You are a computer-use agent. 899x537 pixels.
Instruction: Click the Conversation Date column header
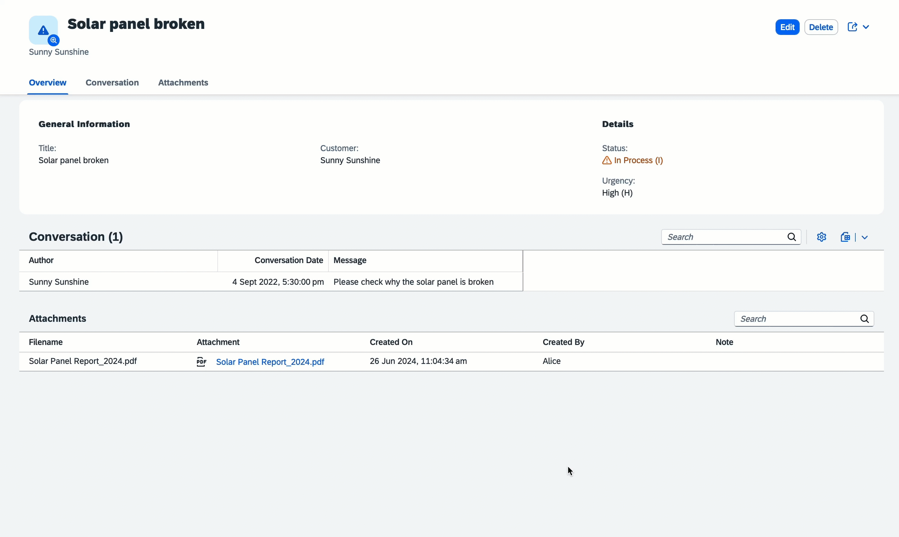pyautogui.click(x=288, y=260)
